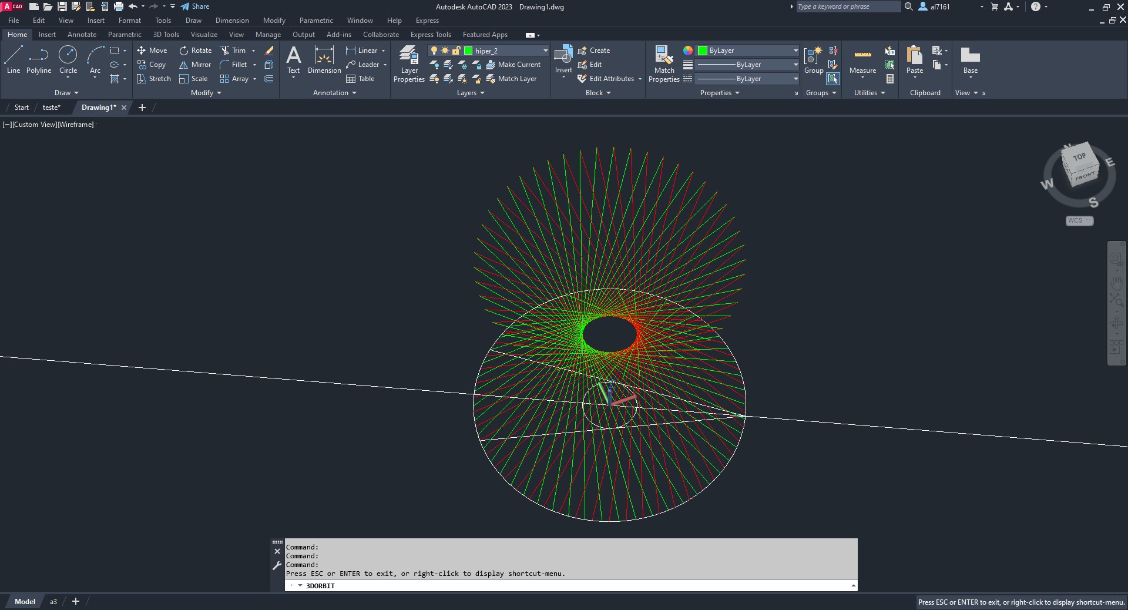Open the lineweight ByLayer dropdown
This screenshot has width=1128, height=610.
click(x=795, y=65)
